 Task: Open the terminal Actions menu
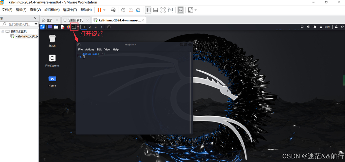89,50
